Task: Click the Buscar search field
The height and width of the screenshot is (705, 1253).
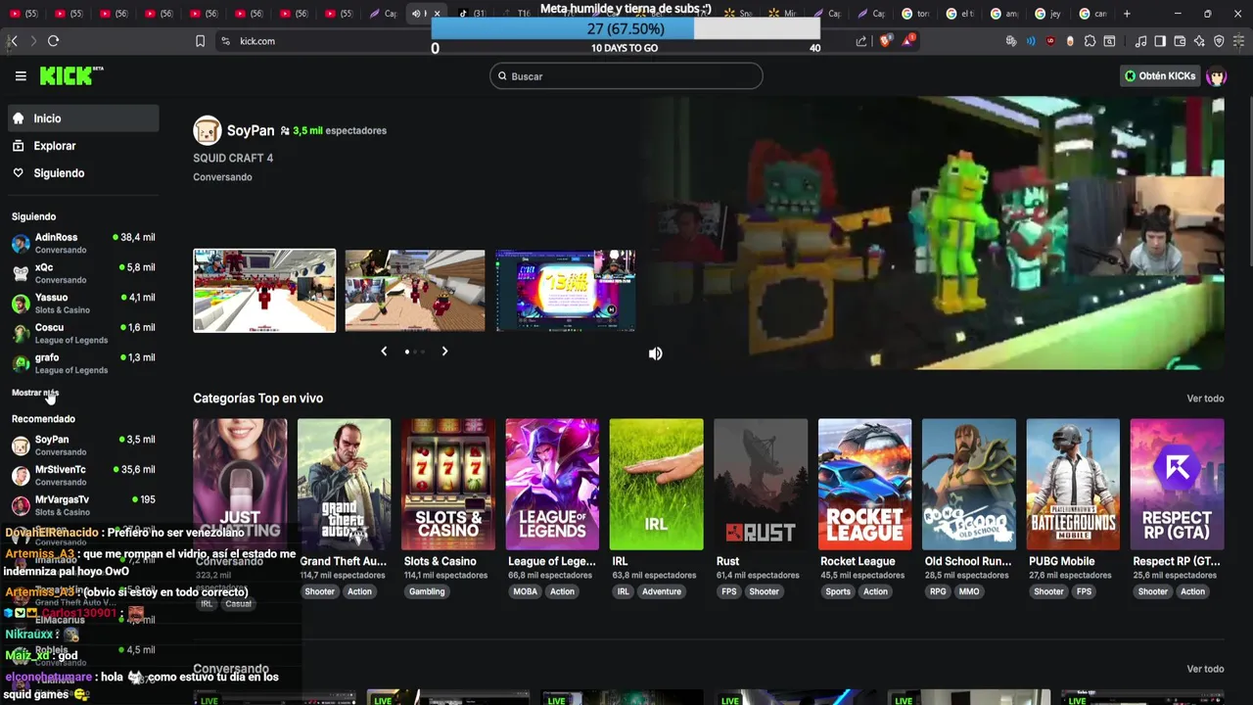Action: 626,76
